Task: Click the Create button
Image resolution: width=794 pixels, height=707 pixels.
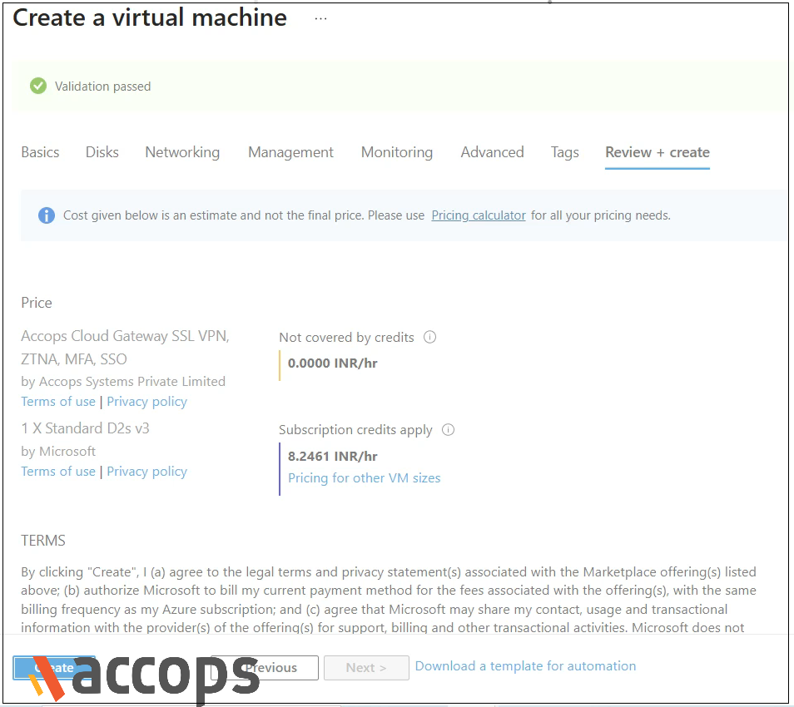Action: click(x=54, y=668)
